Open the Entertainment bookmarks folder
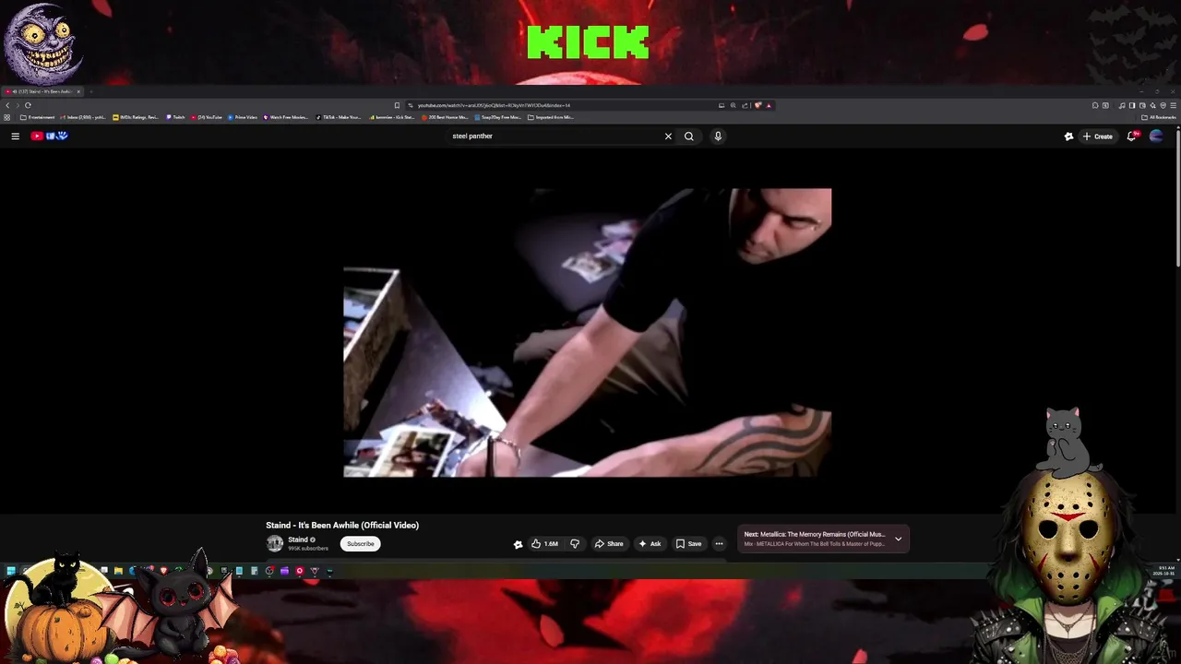Image resolution: width=1181 pixels, height=664 pixels. [x=38, y=117]
